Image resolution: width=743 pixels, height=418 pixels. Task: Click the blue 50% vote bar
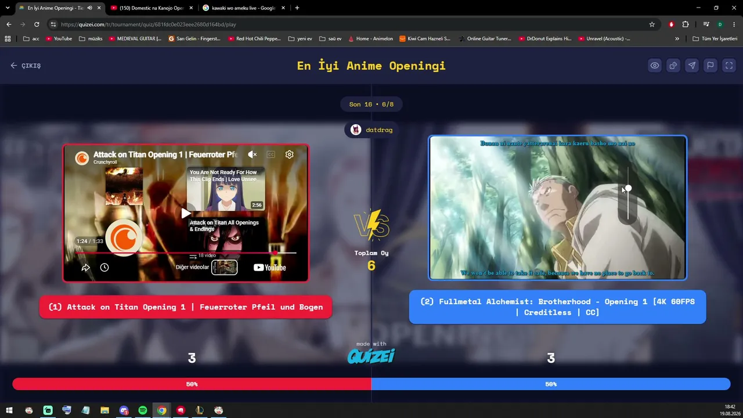coord(551,384)
